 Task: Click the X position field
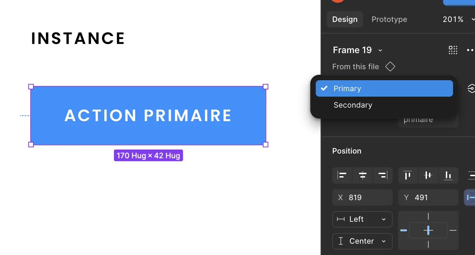tap(362, 197)
